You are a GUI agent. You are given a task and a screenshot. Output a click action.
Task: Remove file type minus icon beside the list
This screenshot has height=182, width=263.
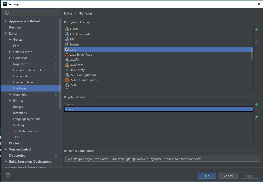tap(256, 36)
